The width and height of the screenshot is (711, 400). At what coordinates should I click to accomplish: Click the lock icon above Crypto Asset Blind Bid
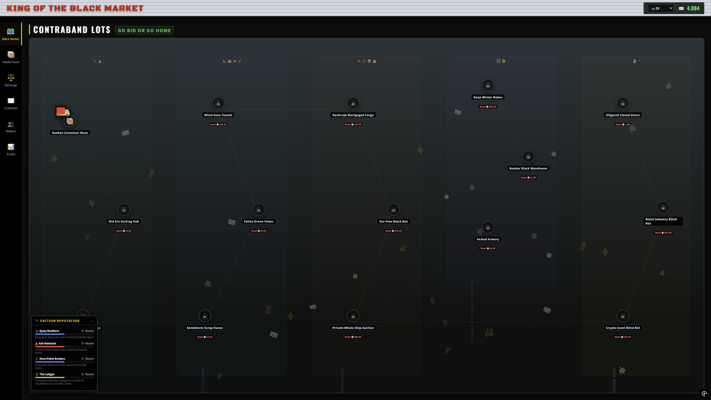622,316
